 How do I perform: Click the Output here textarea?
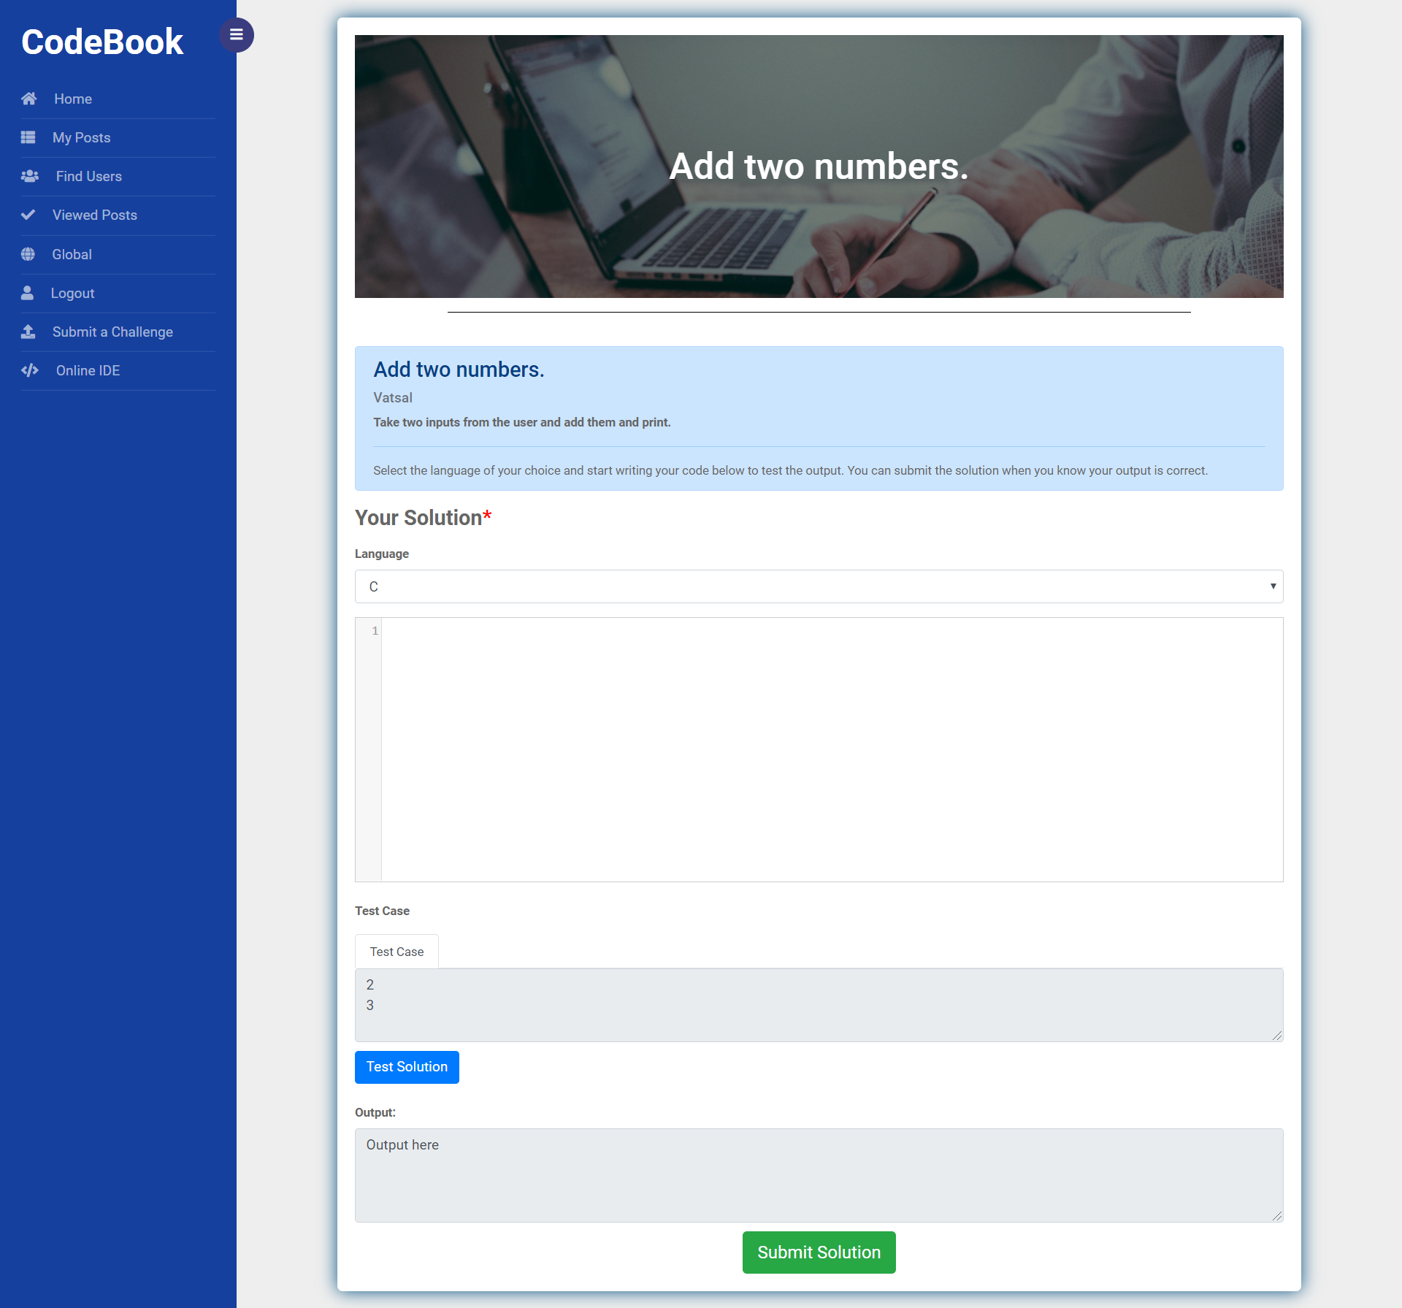[x=818, y=1174]
